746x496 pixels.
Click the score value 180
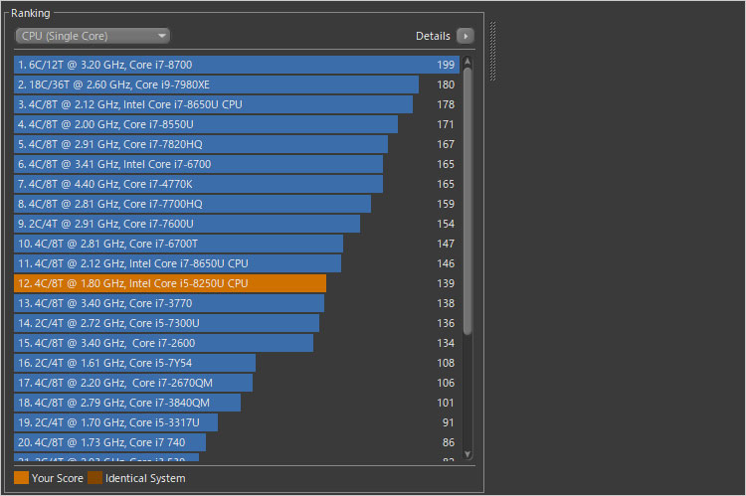click(x=446, y=84)
